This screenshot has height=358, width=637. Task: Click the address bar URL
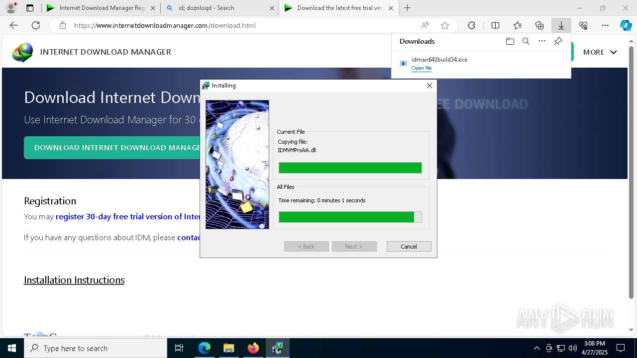(x=165, y=25)
